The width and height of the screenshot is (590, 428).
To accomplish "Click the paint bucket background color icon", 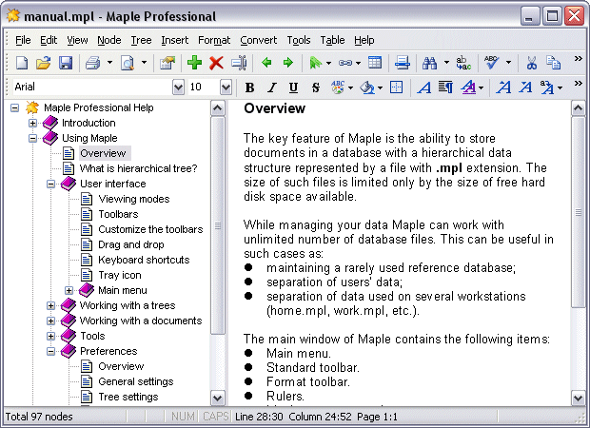I will [367, 88].
